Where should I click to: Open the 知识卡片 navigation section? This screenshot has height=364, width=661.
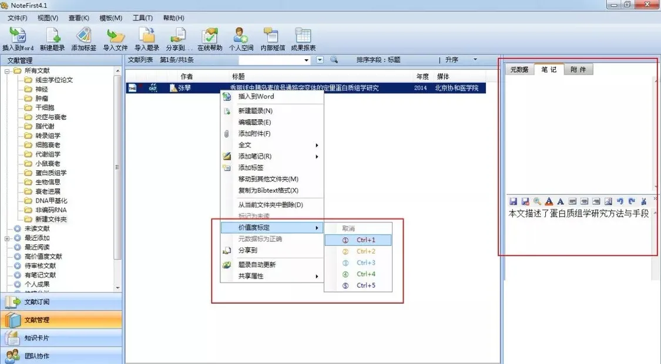(61, 338)
